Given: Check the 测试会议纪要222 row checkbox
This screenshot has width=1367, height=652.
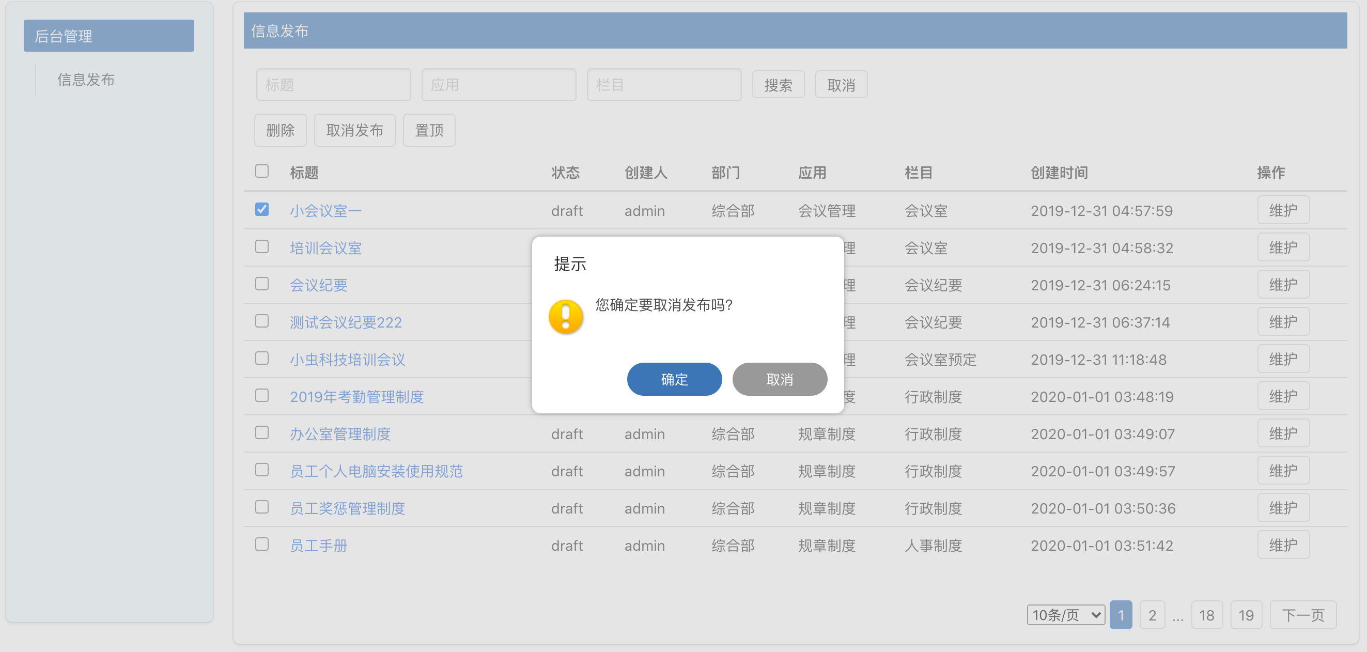Looking at the screenshot, I should pos(261,321).
